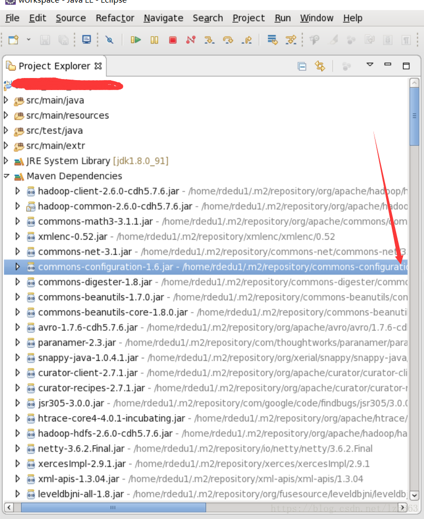
Task: Click the scroll-down arrow button
Action: [x=415, y=495]
